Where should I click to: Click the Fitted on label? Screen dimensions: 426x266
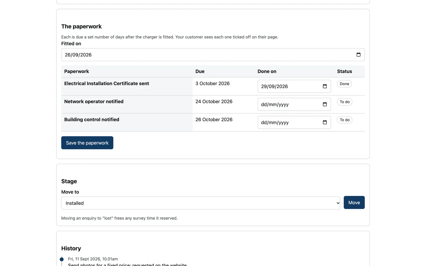71,44
